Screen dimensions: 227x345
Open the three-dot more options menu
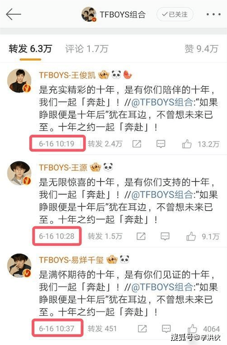tap(213, 14)
